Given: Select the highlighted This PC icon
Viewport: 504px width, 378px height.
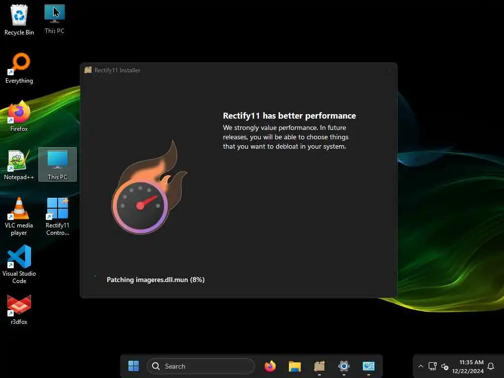Looking at the screenshot, I should pos(58,164).
